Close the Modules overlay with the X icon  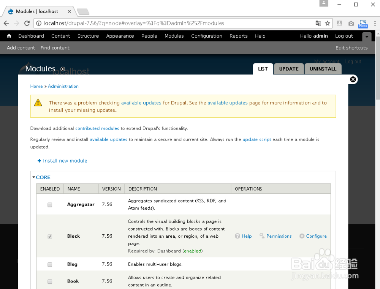point(353,79)
